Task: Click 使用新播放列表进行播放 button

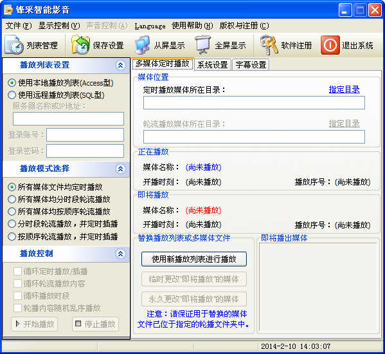Action: point(194,259)
